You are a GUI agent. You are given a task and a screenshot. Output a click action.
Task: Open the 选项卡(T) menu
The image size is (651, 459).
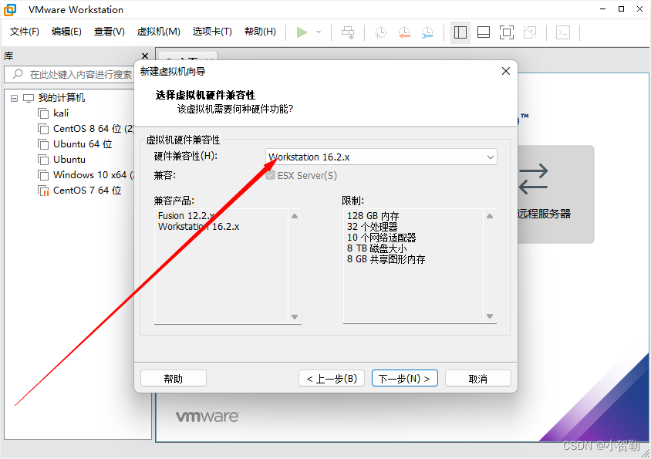click(212, 32)
